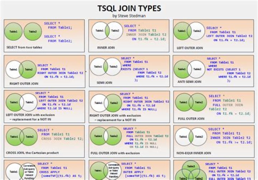Click the "OR t2.id IS NULL;" code line
The width and height of the screenshot is (258, 180).
[x=144, y=147]
